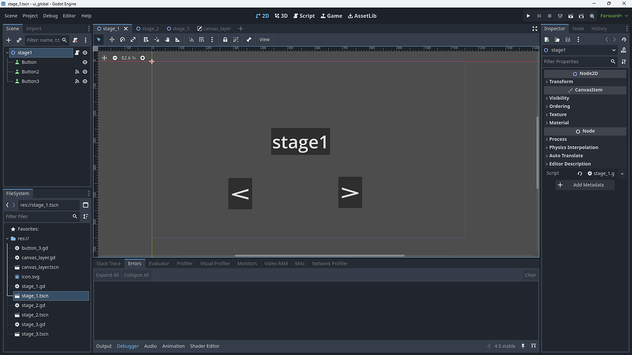Open object history icon in Inspector
The image size is (632, 355).
(624, 40)
